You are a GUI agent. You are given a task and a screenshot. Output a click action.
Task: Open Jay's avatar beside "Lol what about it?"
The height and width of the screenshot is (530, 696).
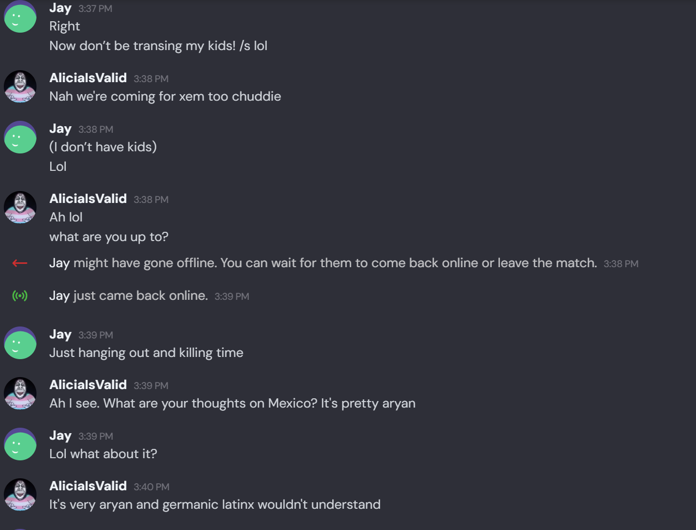20,445
